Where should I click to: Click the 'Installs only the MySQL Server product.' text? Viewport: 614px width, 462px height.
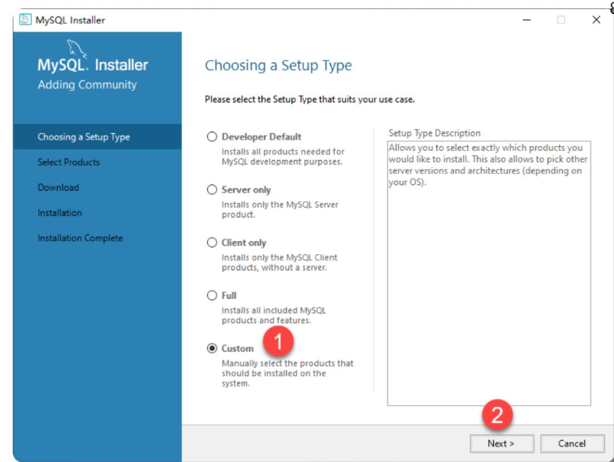(279, 209)
